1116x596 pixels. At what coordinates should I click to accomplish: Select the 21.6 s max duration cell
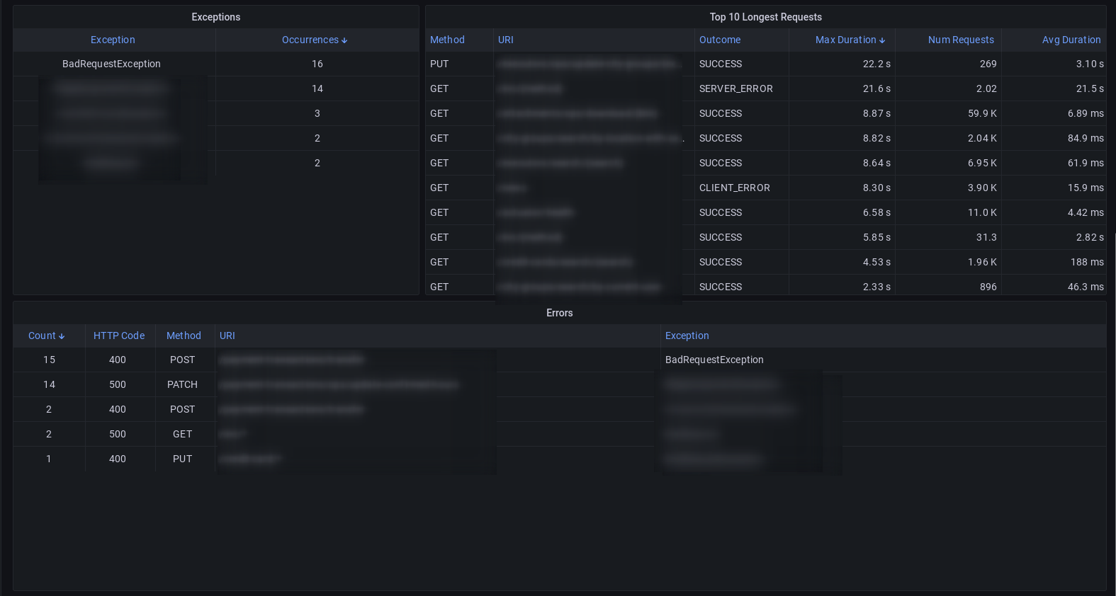[877, 88]
